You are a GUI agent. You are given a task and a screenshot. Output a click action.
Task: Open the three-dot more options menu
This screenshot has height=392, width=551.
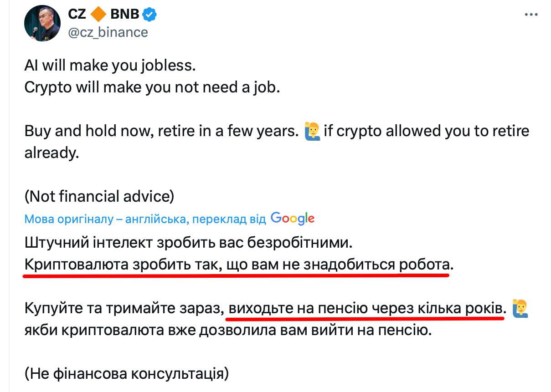coord(531,15)
